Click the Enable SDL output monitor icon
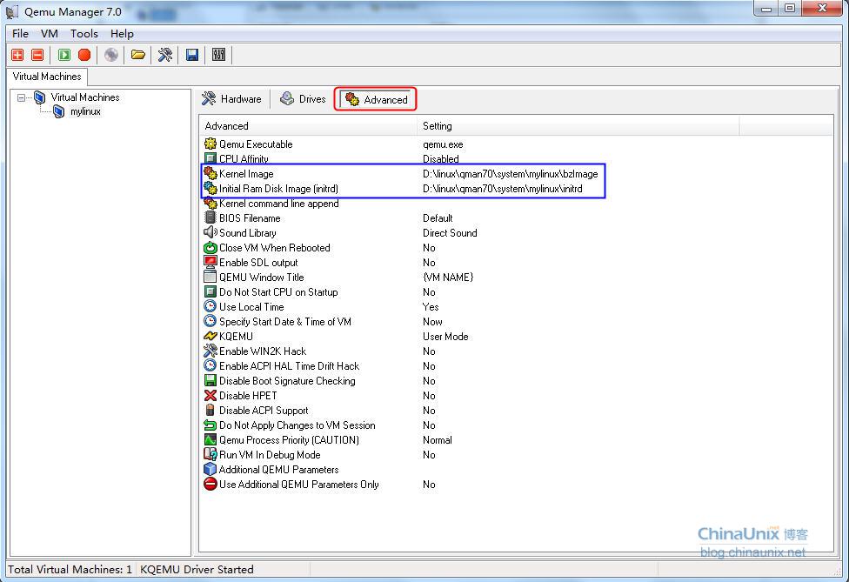This screenshot has height=582, width=849. pyautogui.click(x=211, y=262)
